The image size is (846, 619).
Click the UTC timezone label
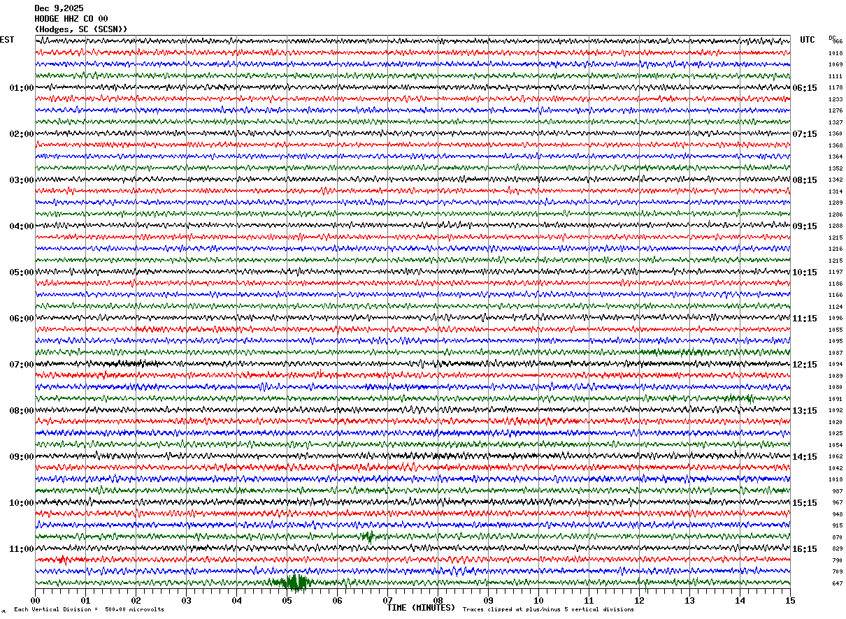tap(808, 40)
